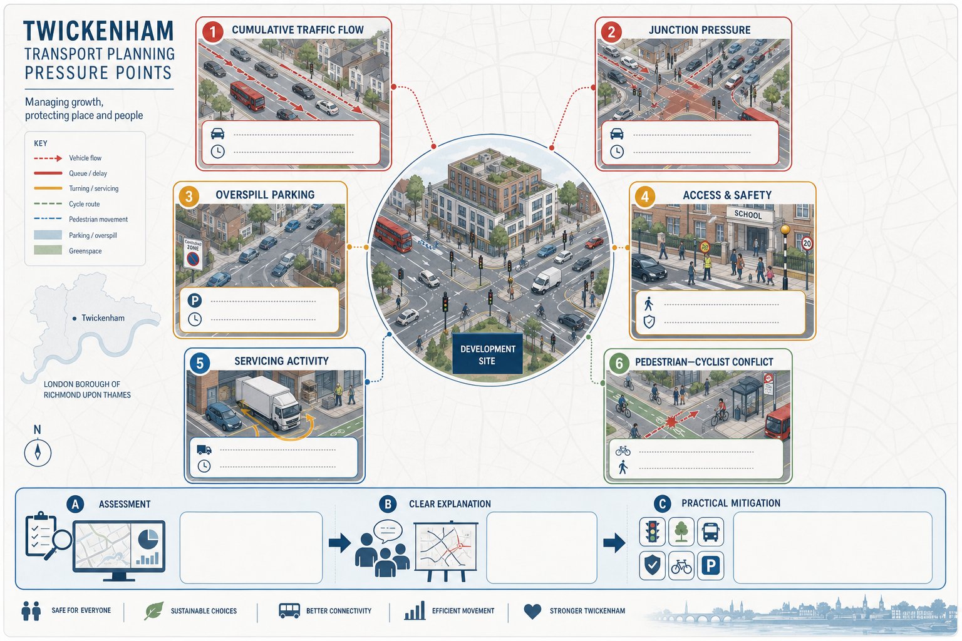Click the north compass icon

[38, 453]
